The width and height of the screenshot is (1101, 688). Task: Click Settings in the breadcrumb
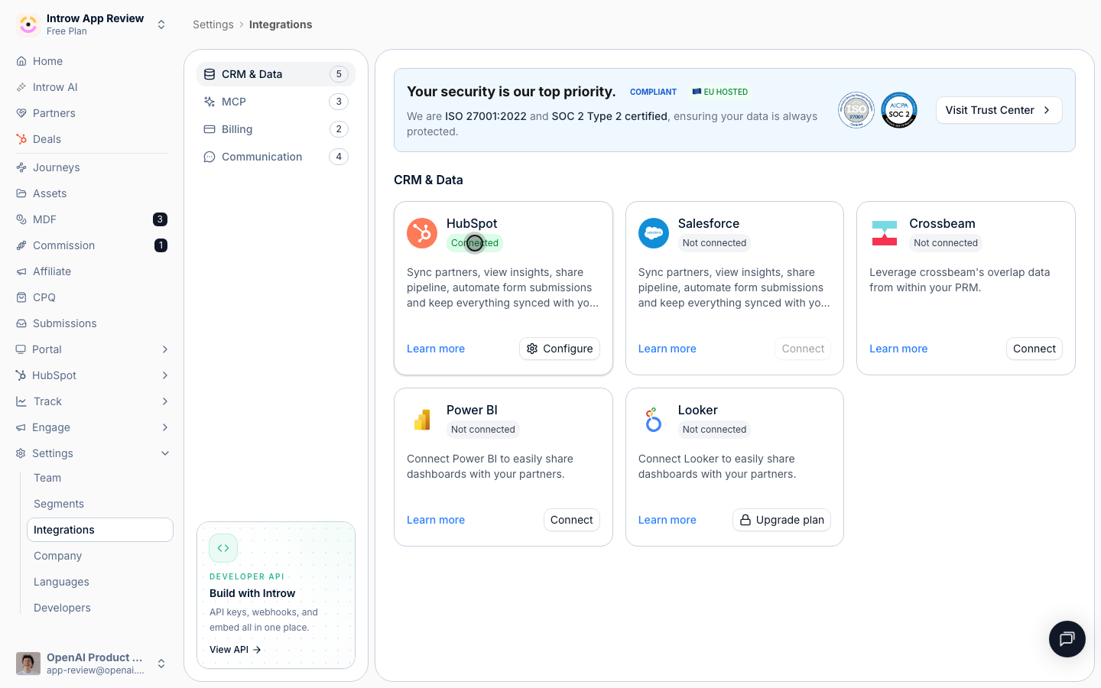(x=213, y=24)
